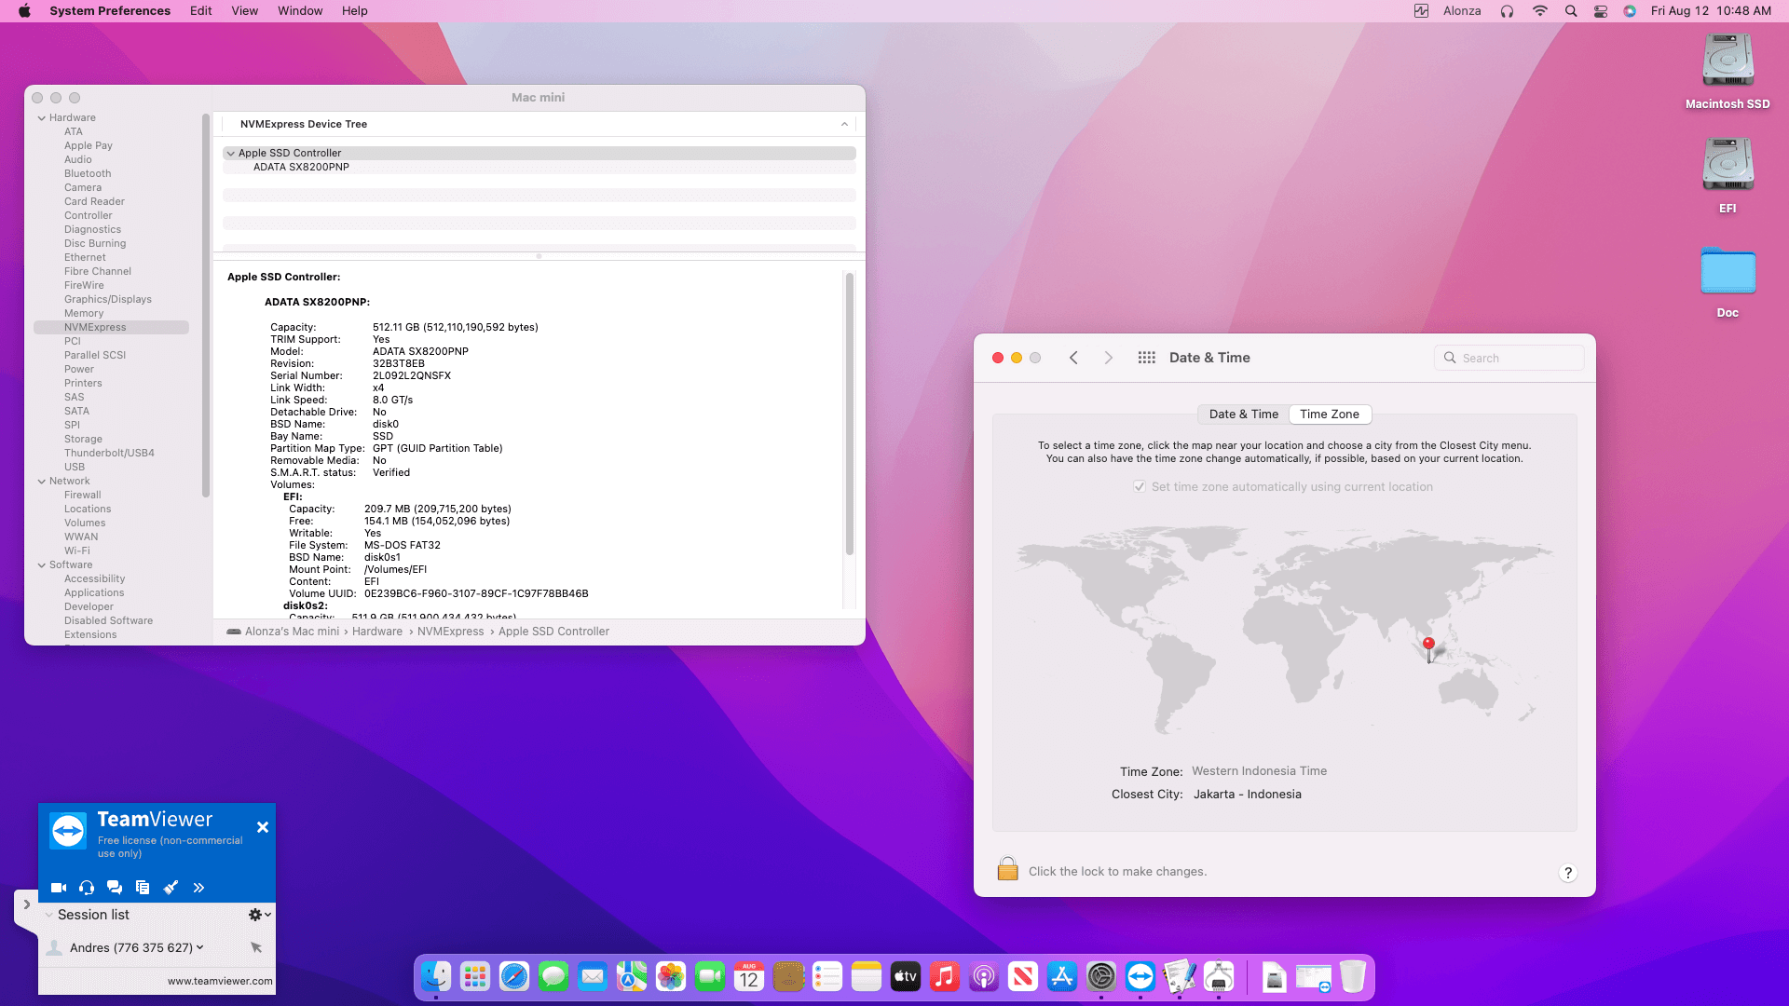
Task: Open Control Center in the menu bar
Action: tap(1601, 11)
